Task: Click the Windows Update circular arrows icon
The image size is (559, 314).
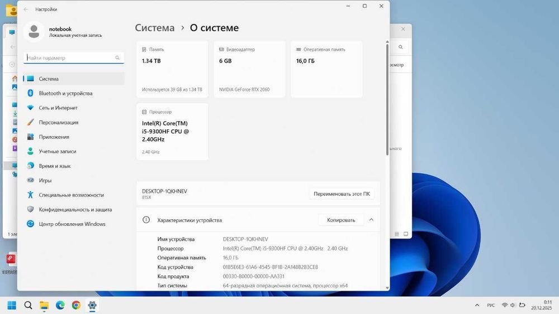Action: (x=30, y=224)
